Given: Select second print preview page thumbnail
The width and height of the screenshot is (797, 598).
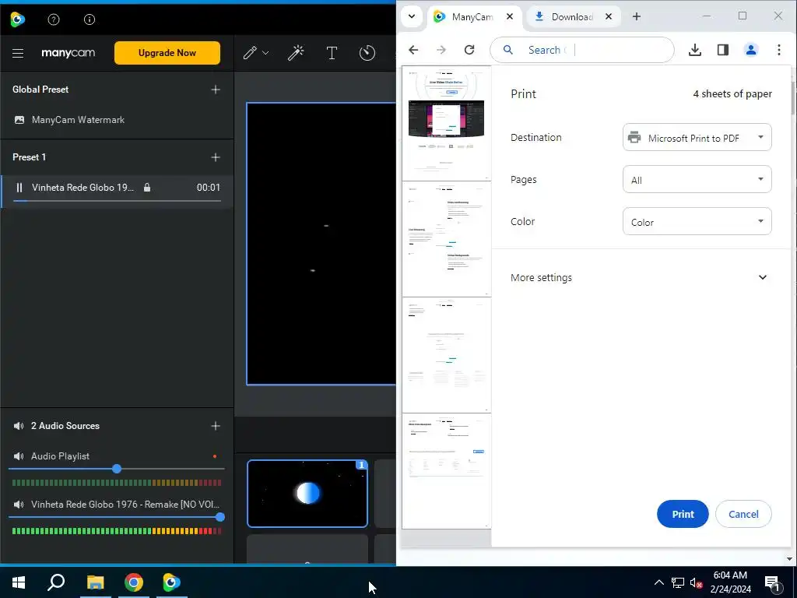Looking at the screenshot, I should click(446, 239).
